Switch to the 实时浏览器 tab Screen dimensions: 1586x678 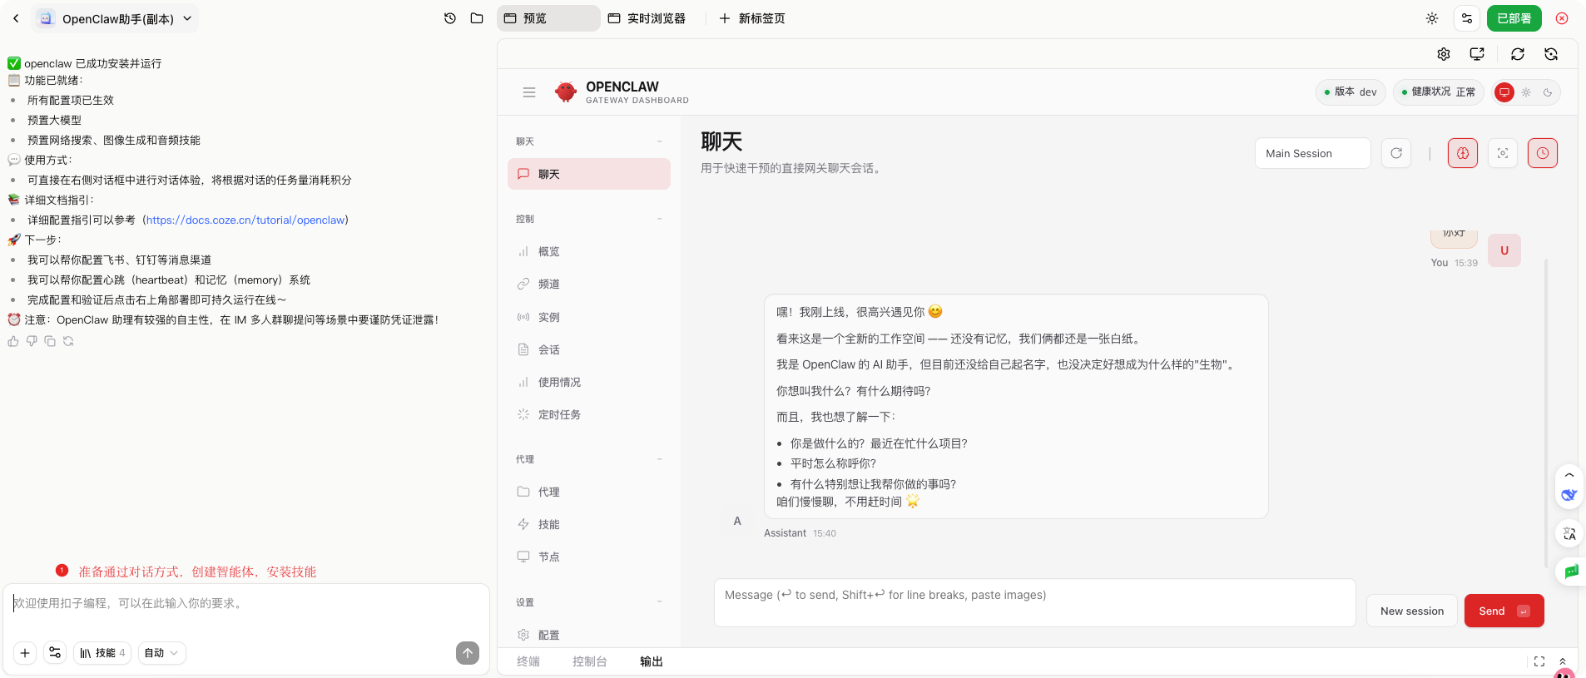[647, 18]
